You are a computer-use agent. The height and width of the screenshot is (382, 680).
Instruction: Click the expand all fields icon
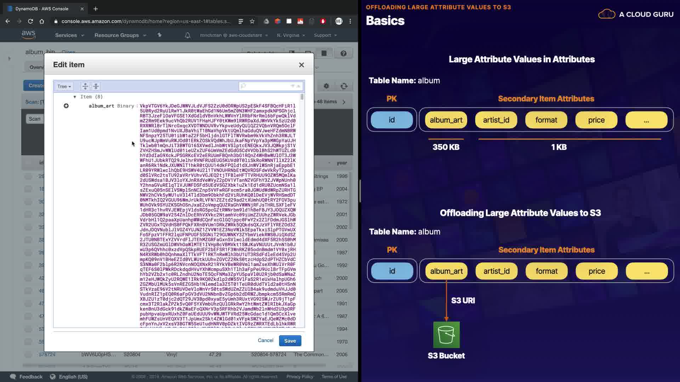85,86
